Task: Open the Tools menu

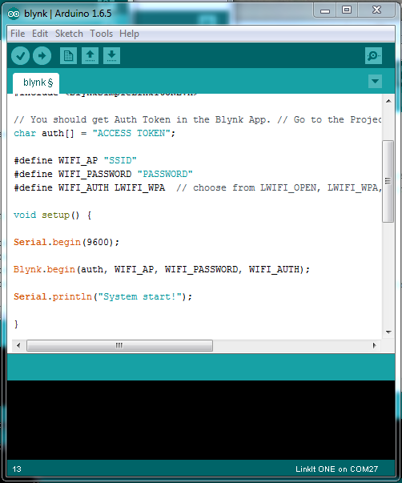Action: pyautogui.click(x=102, y=34)
